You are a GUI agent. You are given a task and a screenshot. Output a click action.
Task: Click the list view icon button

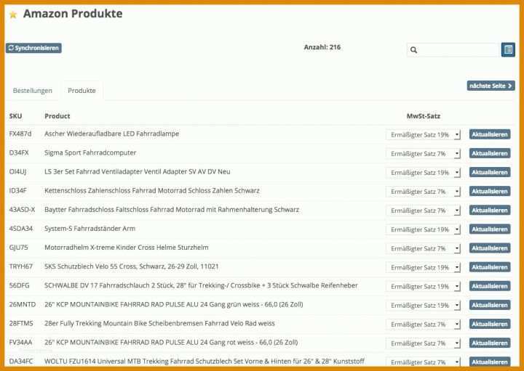508,49
